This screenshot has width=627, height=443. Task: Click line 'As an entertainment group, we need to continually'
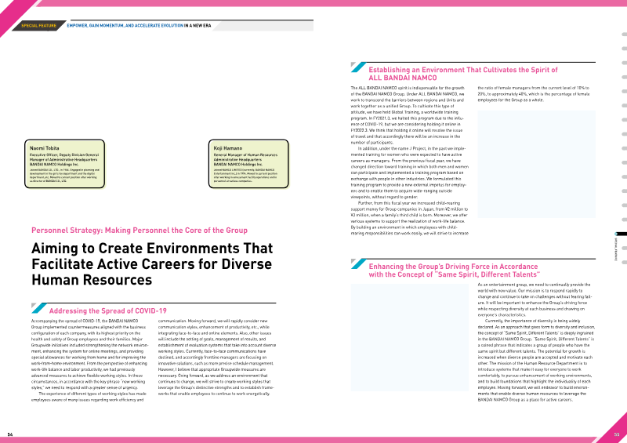(534, 285)
